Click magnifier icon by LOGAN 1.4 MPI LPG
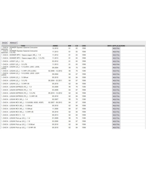 tap(2, 71)
